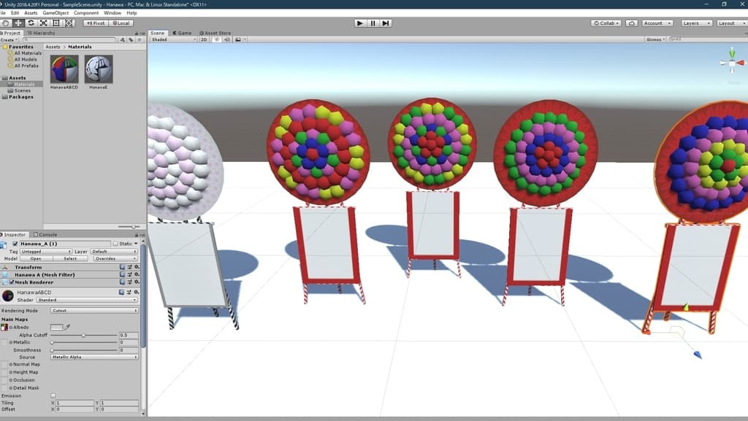Open the Layers dropdown
748x421 pixels.
[696, 23]
